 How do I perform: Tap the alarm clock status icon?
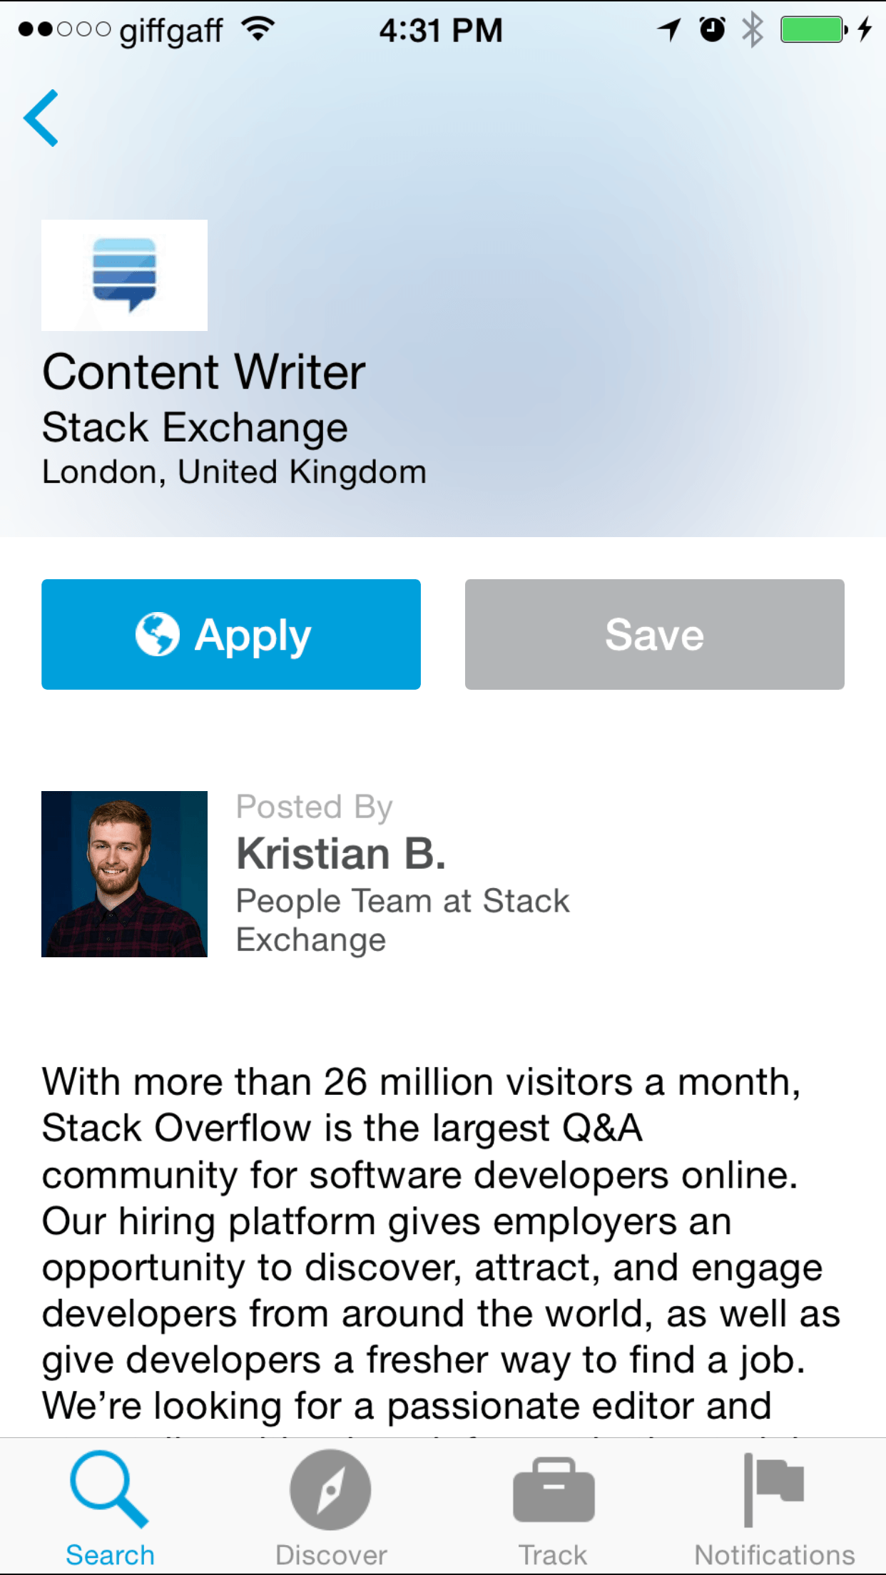pos(712,30)
